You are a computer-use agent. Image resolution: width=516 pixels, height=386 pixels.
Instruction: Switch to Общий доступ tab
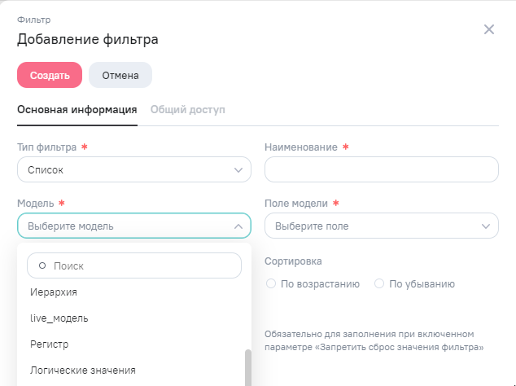tap(187, 109)
